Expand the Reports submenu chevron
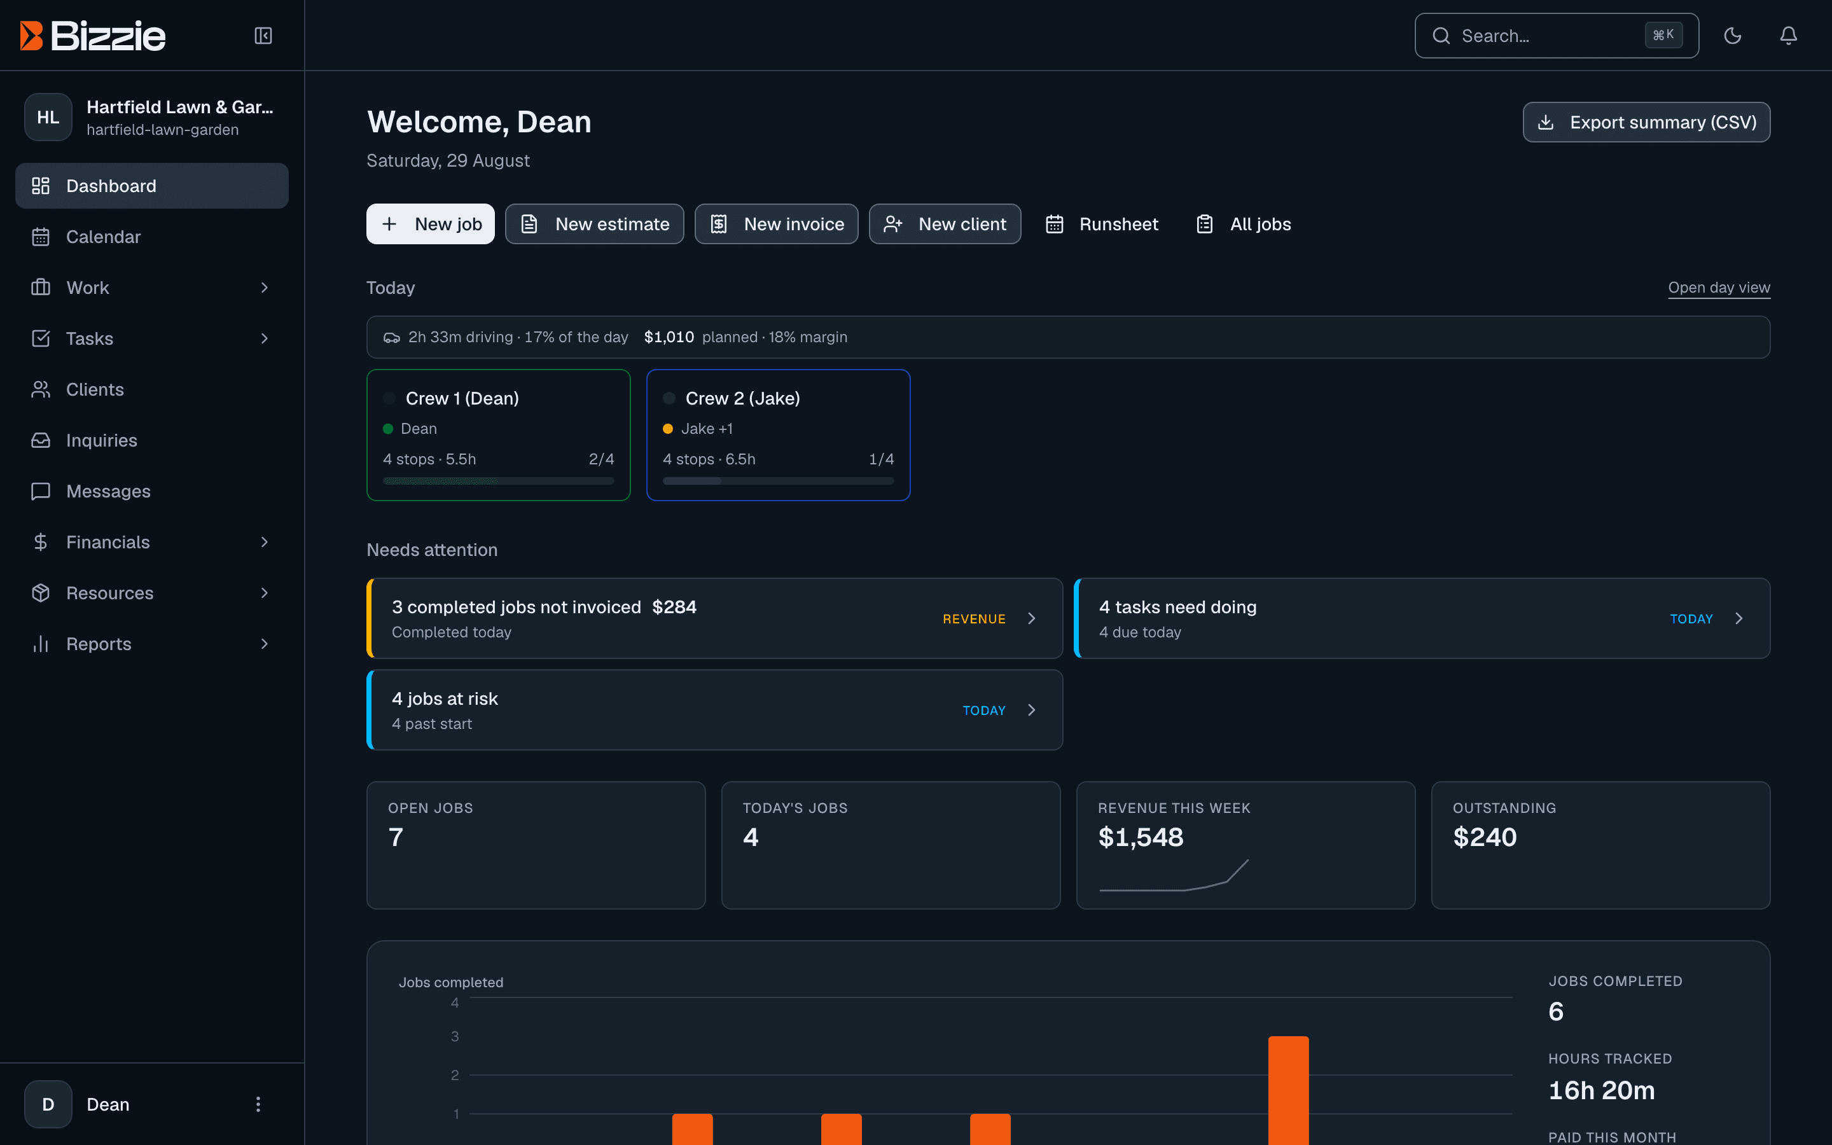The image size is (1832, 1145). pyautogui.click(x=264, y=644)
